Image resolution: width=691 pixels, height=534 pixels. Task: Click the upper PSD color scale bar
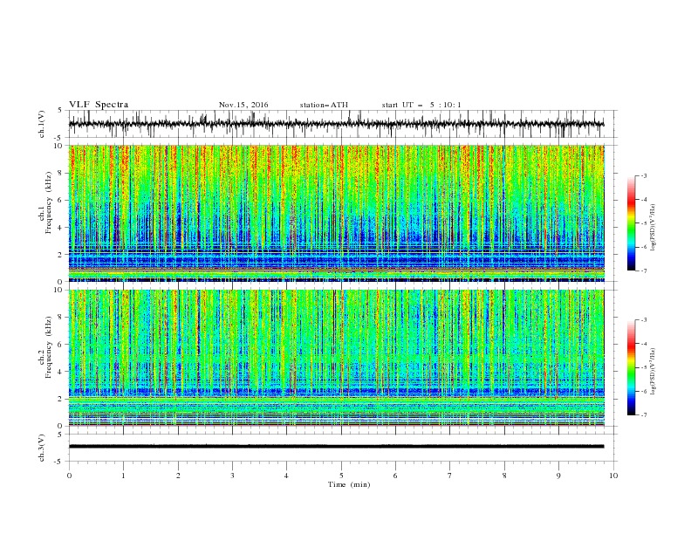pyautogui.click(x=631, y=223)
